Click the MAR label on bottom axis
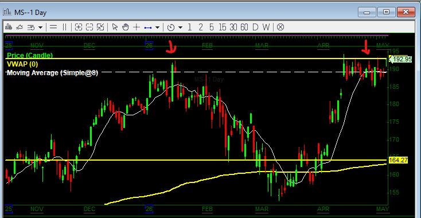 pyautogui.click(x=262, y=209)
